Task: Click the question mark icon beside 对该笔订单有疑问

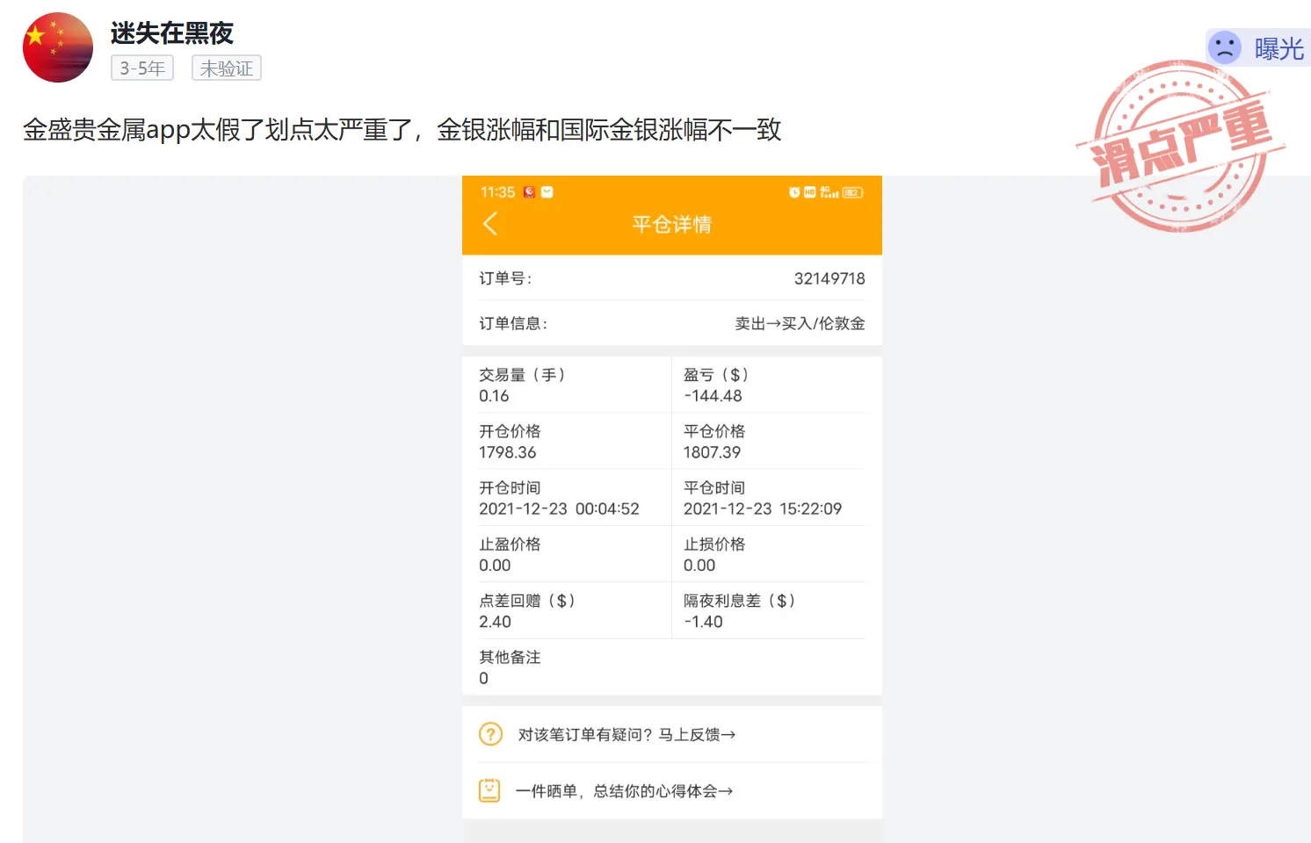Action: [x=490, y=734]
